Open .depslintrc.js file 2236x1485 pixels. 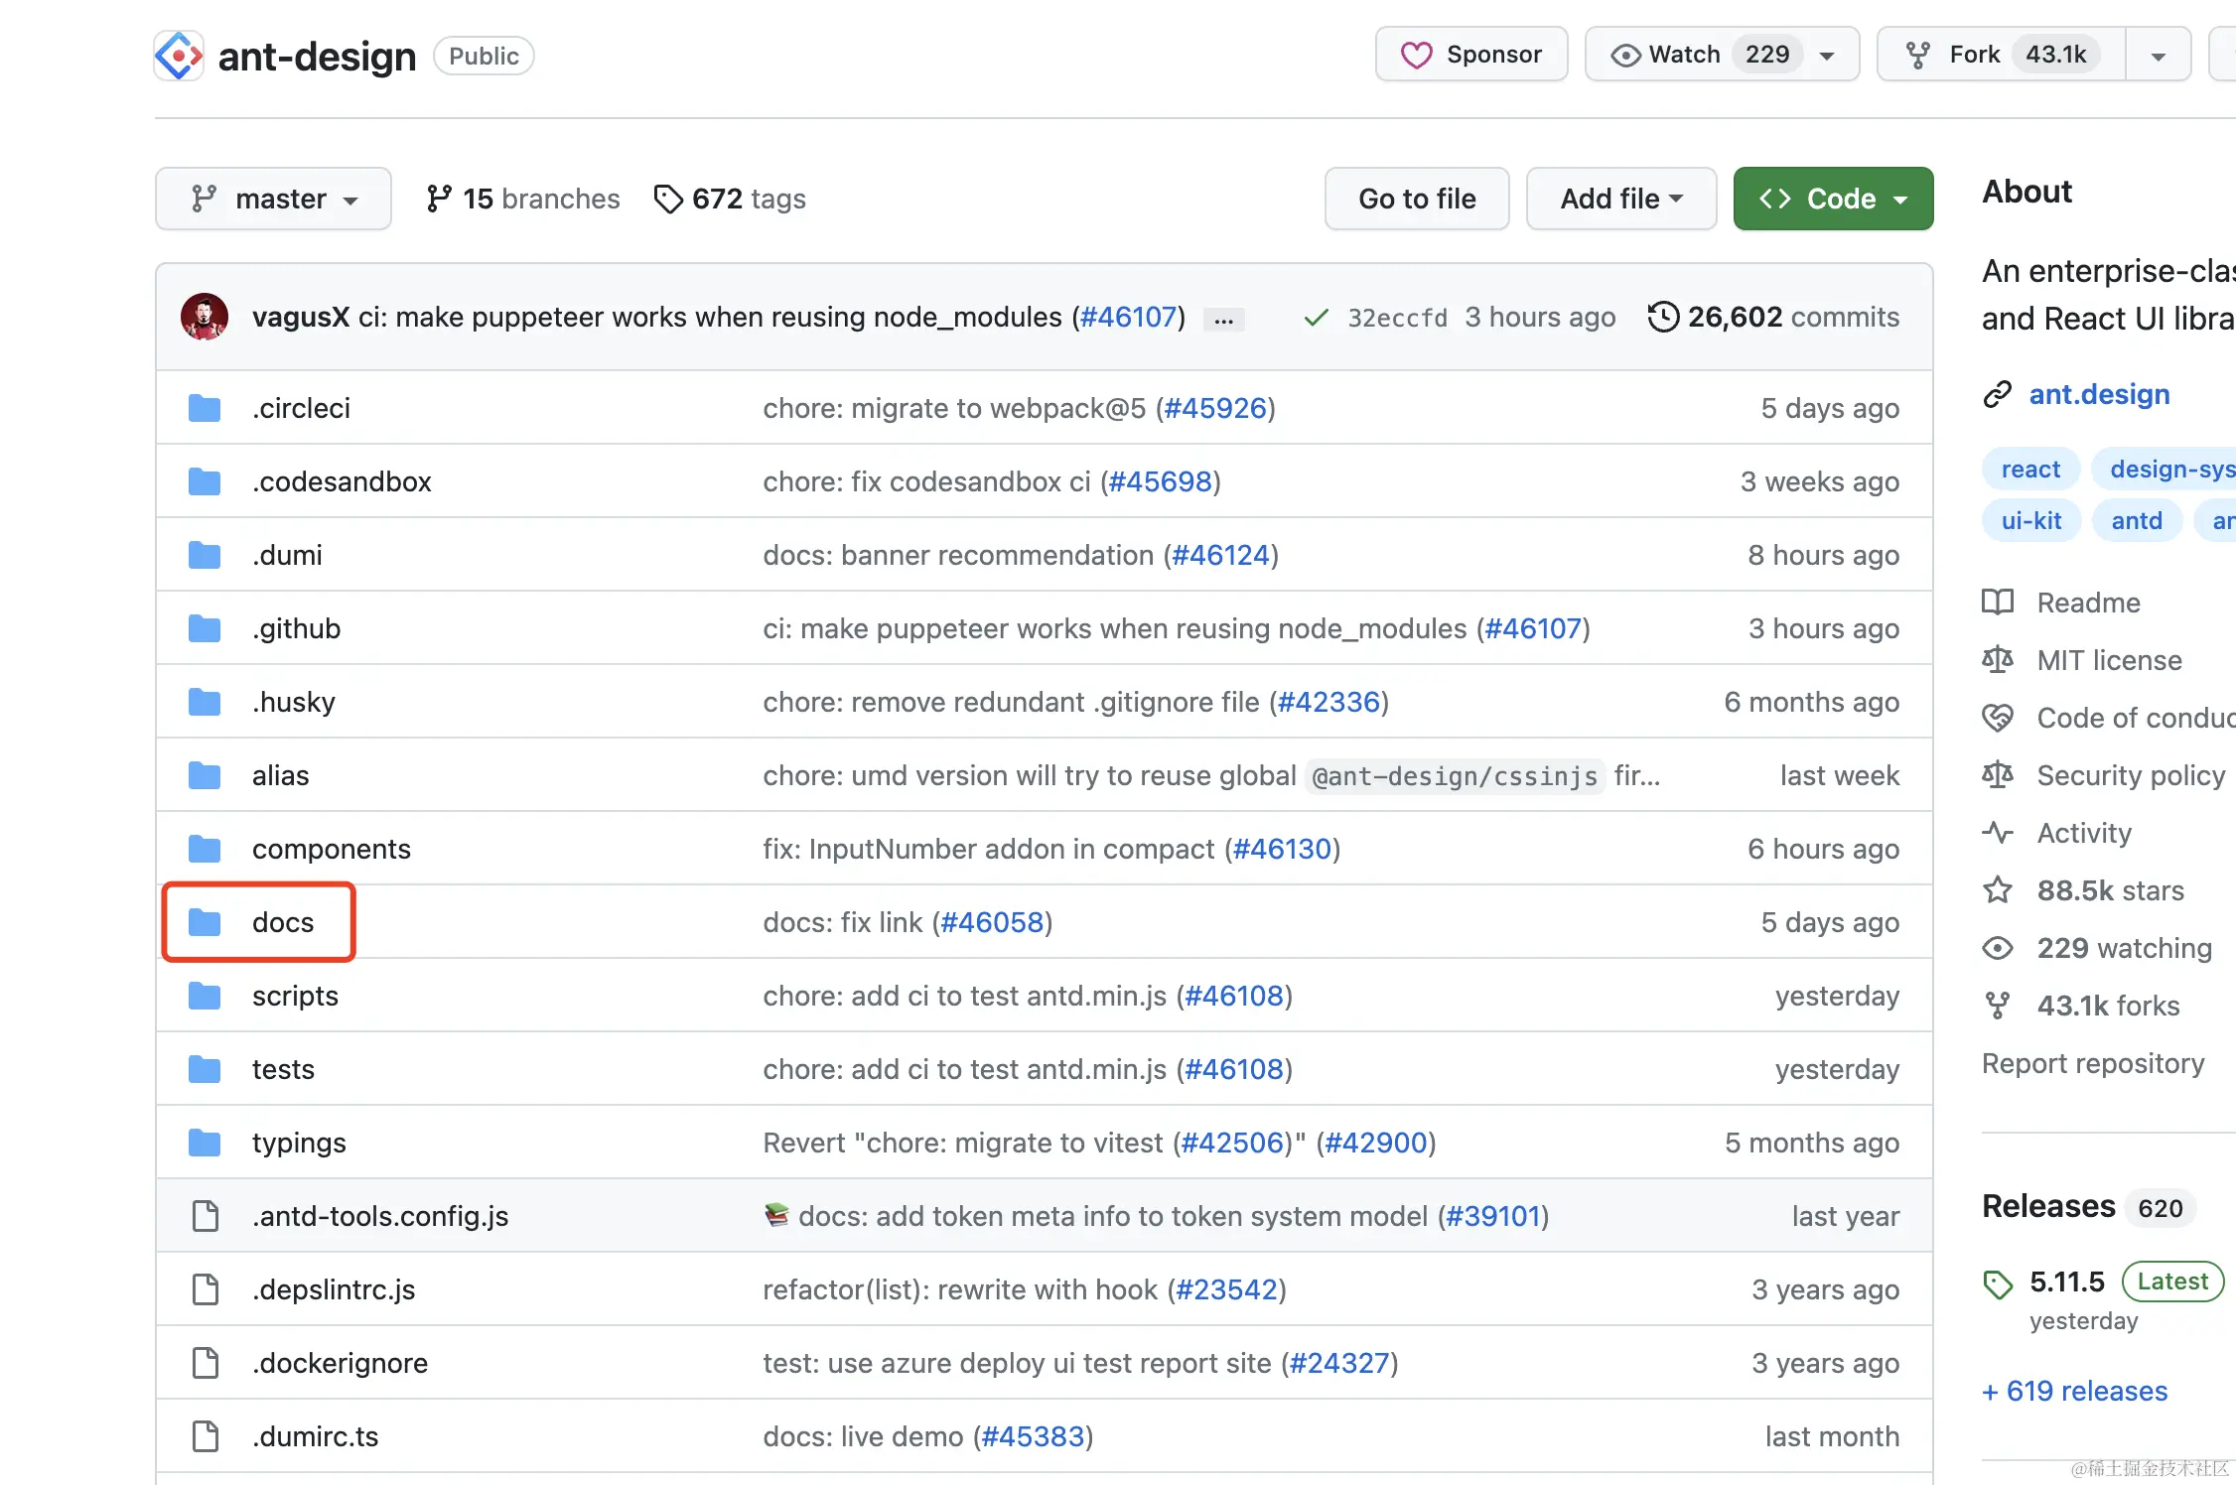tap(334, 1289)
